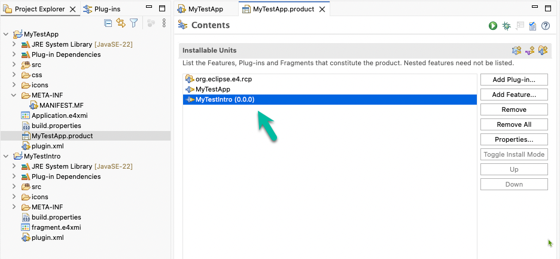The width and height of the screenshot is (560, 259).
Task: Open the Project Explorer filter icon
Action: pyautogui.click(x=133, y=23)
